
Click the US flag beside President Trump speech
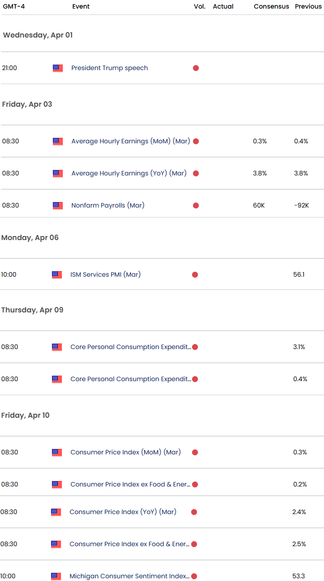click(58, 68)
